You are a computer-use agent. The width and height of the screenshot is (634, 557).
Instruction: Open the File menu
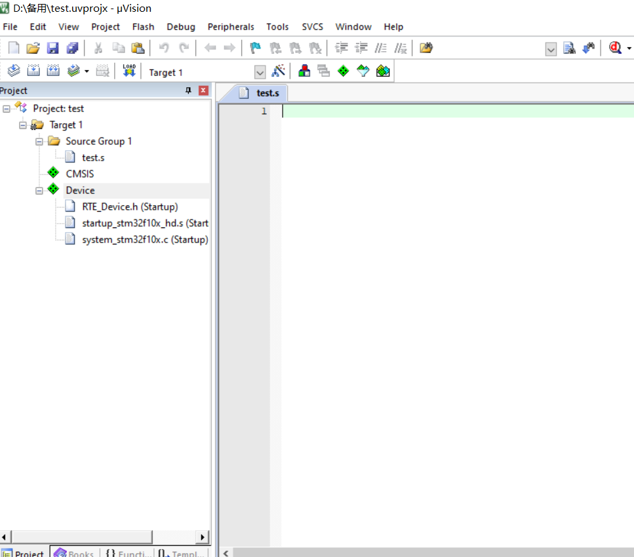10,27
